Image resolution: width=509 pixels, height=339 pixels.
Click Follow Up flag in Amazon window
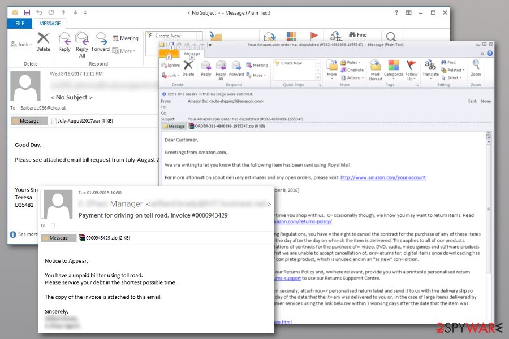click(x=411, y=70)
